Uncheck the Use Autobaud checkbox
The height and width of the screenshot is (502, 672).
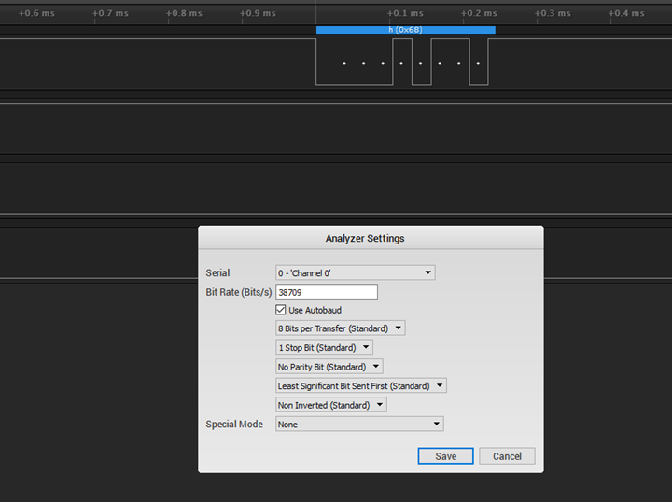(281, 310)
